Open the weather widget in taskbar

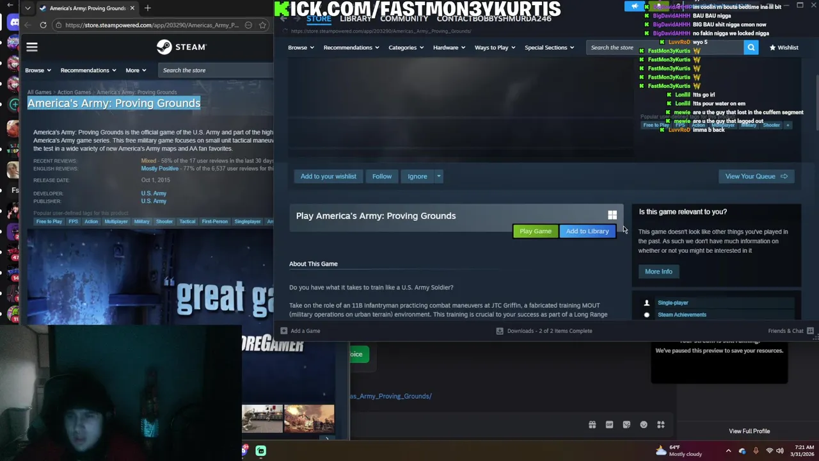click(679, 451)
